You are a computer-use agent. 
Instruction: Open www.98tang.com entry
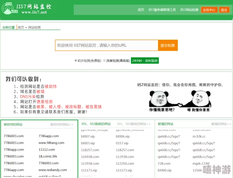[51, 143]
